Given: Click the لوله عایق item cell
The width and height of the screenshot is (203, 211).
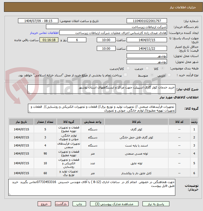Looking at the screenshot, I should tap(136, 163).
